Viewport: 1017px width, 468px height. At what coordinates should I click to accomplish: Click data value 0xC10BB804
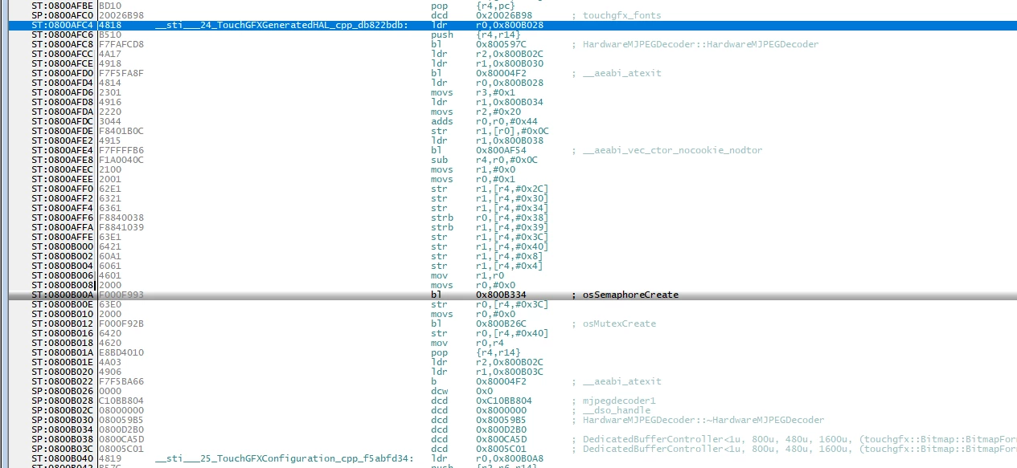pos(504,401)
